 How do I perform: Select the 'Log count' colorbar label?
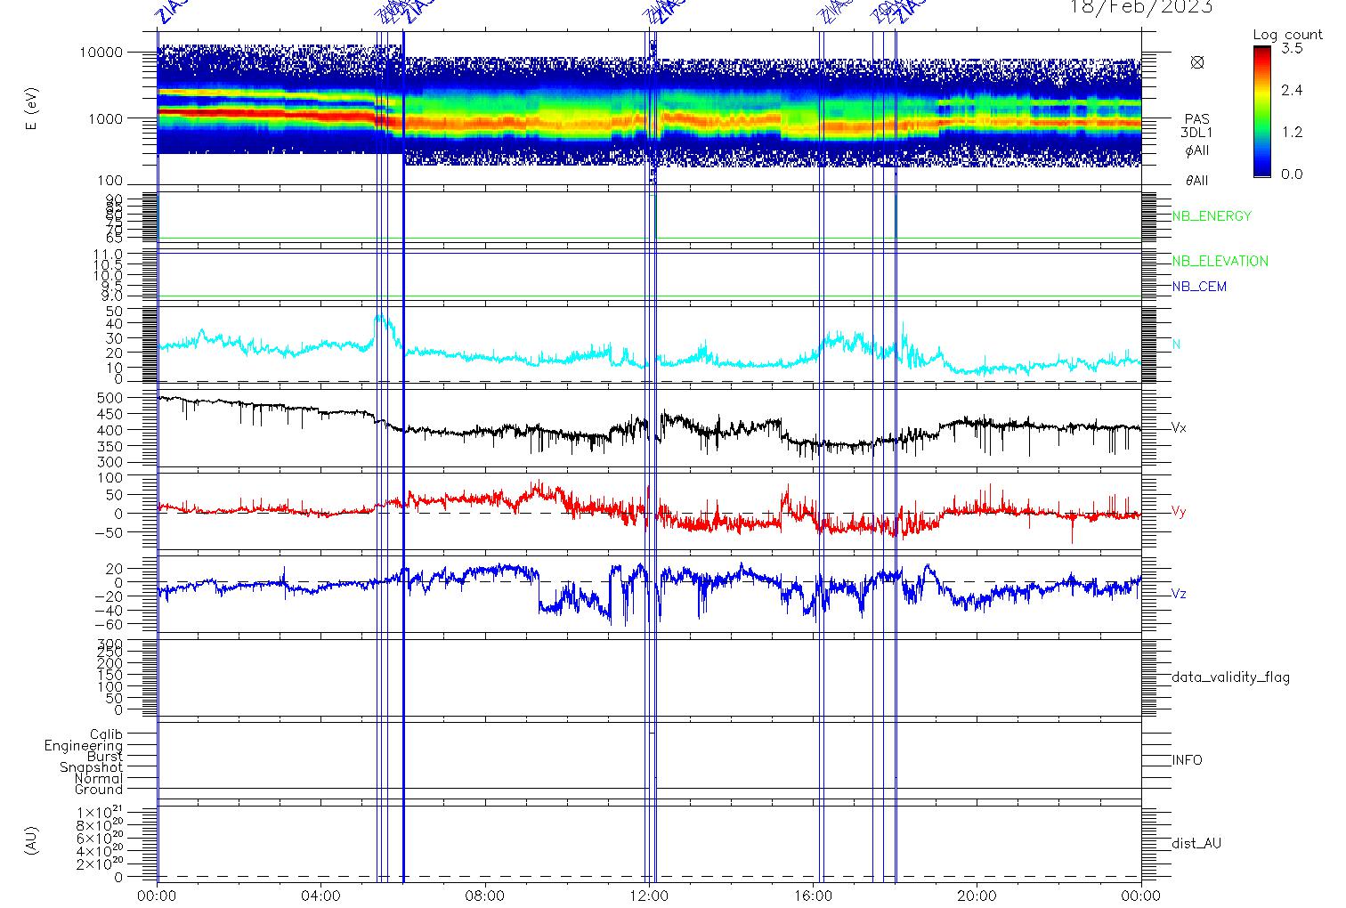[1288, 35]
